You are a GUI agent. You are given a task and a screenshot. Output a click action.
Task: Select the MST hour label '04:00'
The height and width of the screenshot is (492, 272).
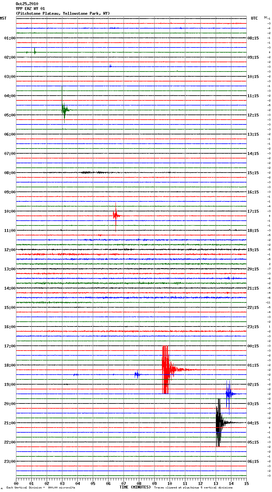pos(10,96)
